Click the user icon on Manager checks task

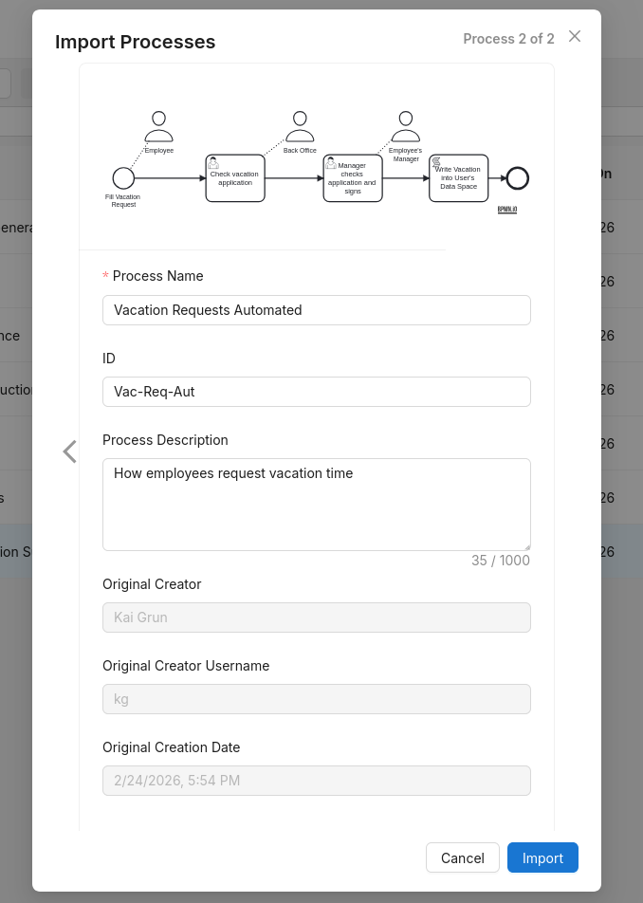coord(331,163)
